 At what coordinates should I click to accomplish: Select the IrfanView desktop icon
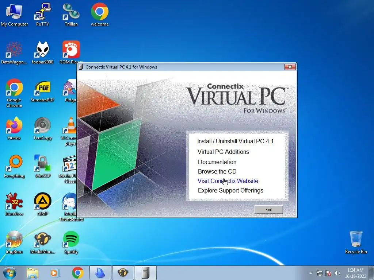click(14, 204)
